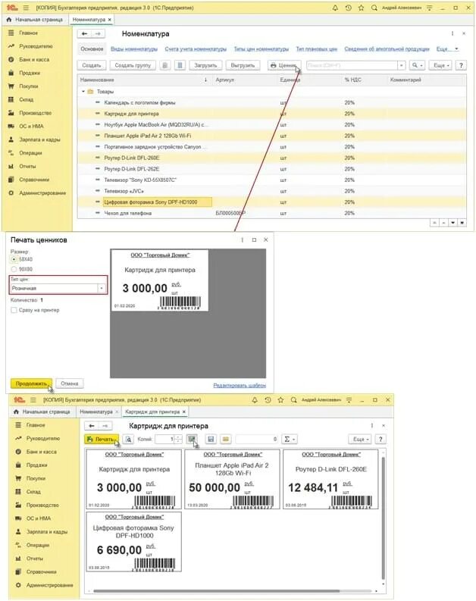Screen dimensions: 476x601
Task: Open the find magnifier dropdown in Номенклатура toolbar
Action: 417,65
